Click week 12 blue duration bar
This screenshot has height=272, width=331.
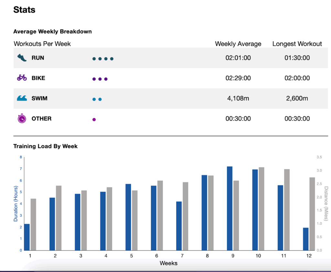(305, 239)
